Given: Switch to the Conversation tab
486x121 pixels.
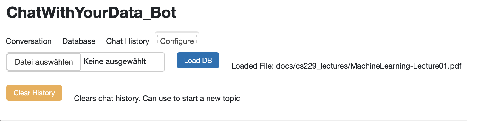Looking at the screenshot, I should click(29, 41).
